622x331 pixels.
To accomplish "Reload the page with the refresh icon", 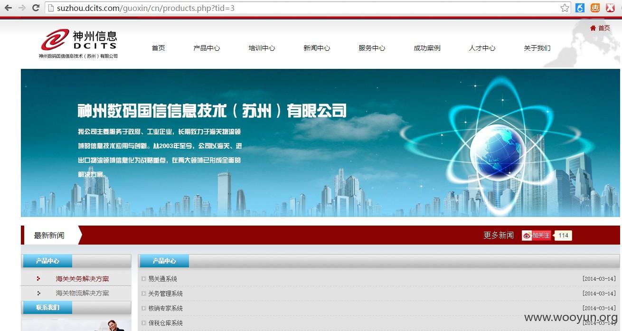I will [x=36, y=8].
